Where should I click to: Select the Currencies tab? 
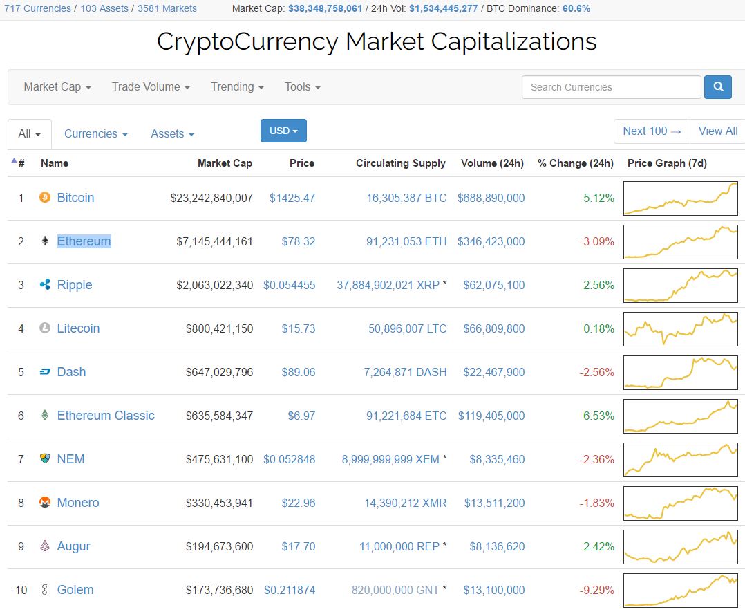95,134
